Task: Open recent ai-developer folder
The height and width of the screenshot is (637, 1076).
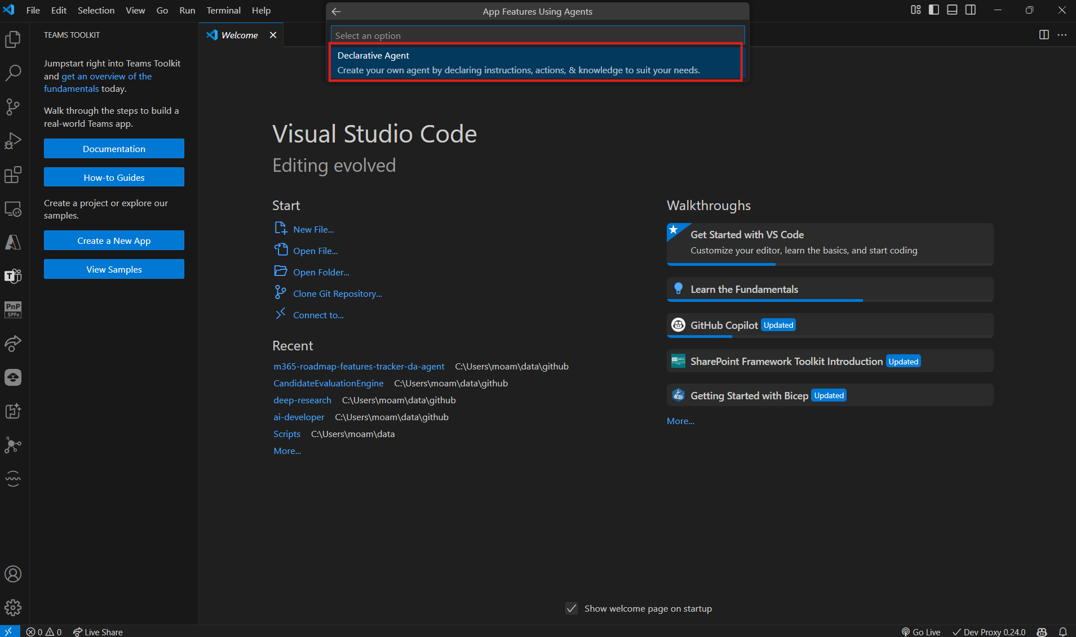Action: 299,417
